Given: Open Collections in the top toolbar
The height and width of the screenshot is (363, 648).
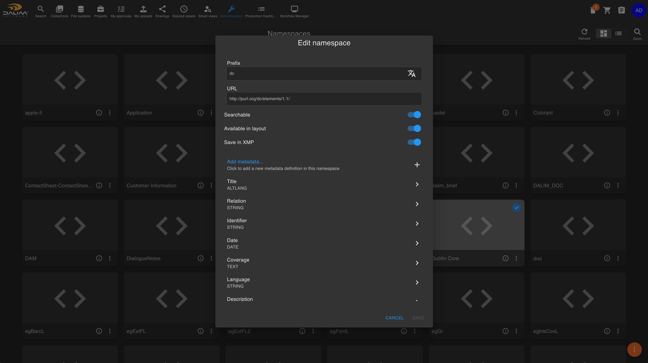Looking at the screenshot, I should coord(60,11).
